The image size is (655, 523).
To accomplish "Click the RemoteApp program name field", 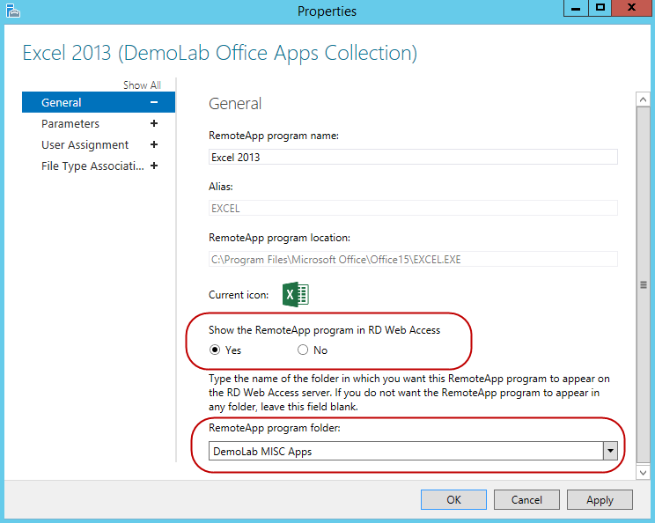I will pos(413,158).
